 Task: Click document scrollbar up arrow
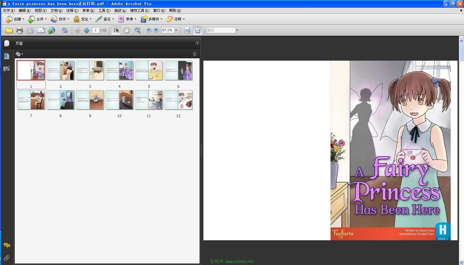[461, 41]
